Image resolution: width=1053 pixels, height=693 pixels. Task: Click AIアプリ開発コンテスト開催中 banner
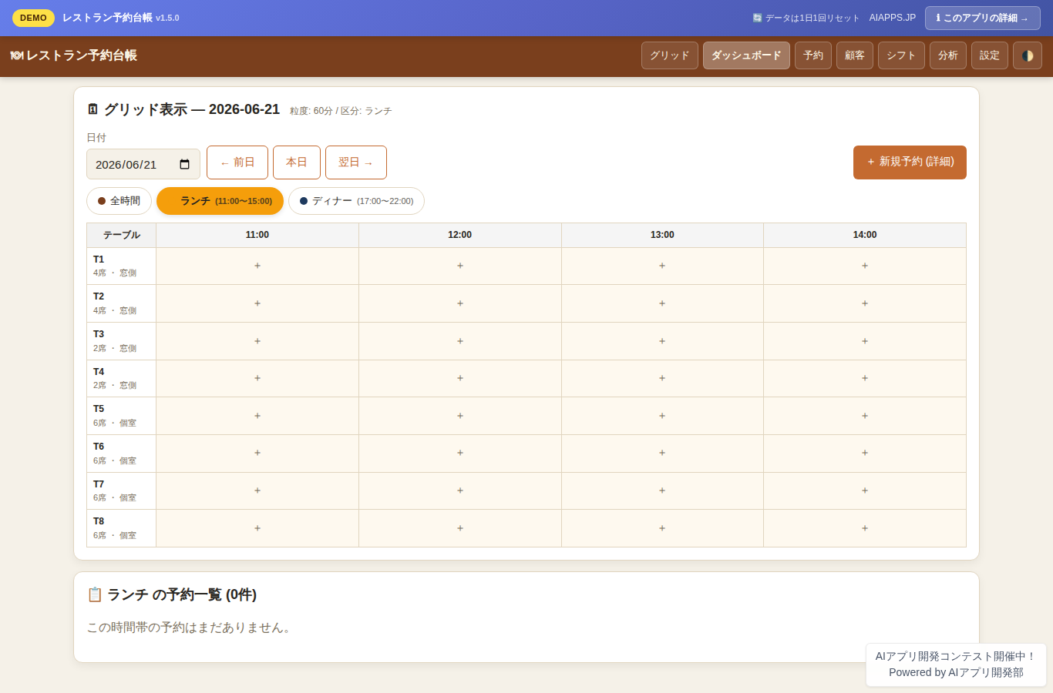956,665
